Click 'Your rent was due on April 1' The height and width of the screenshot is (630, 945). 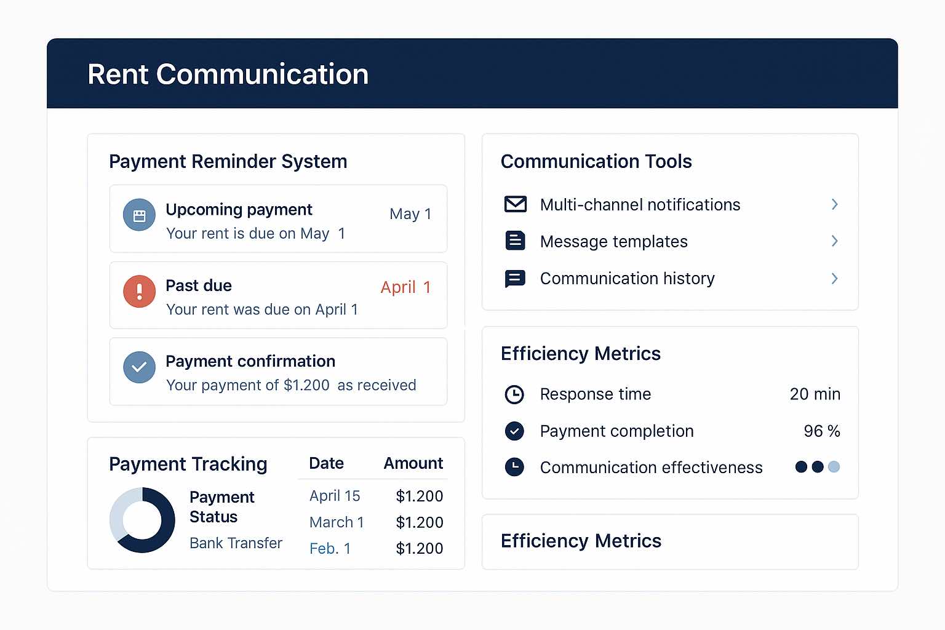[262, 309]
